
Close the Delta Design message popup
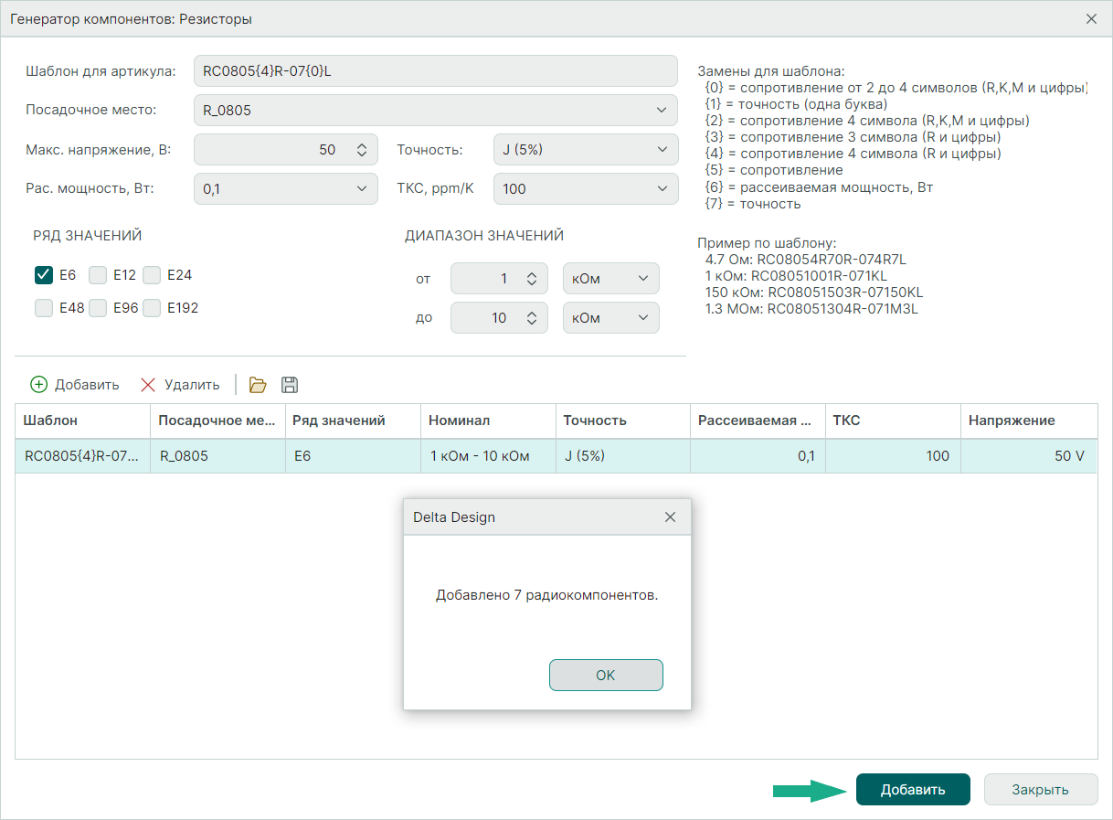[x=670, y=517]
